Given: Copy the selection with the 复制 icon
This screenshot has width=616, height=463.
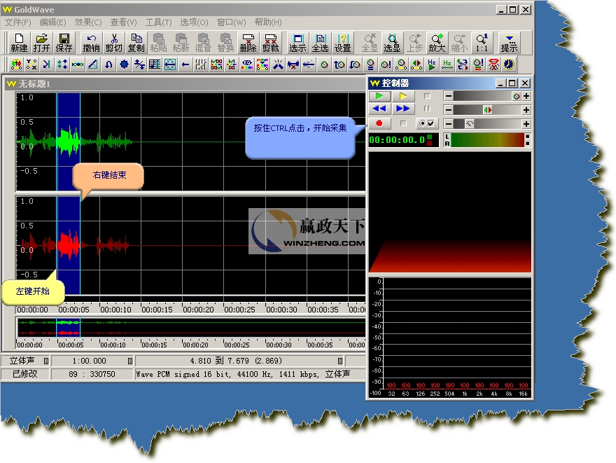Looking at the screenshot, I should point(136,43).
